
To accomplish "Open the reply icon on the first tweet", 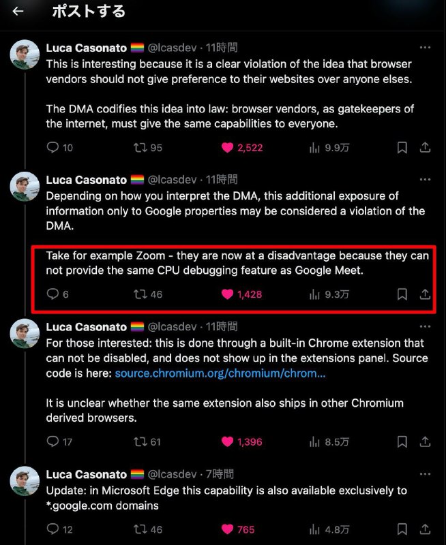I will (x=53, y=147).
